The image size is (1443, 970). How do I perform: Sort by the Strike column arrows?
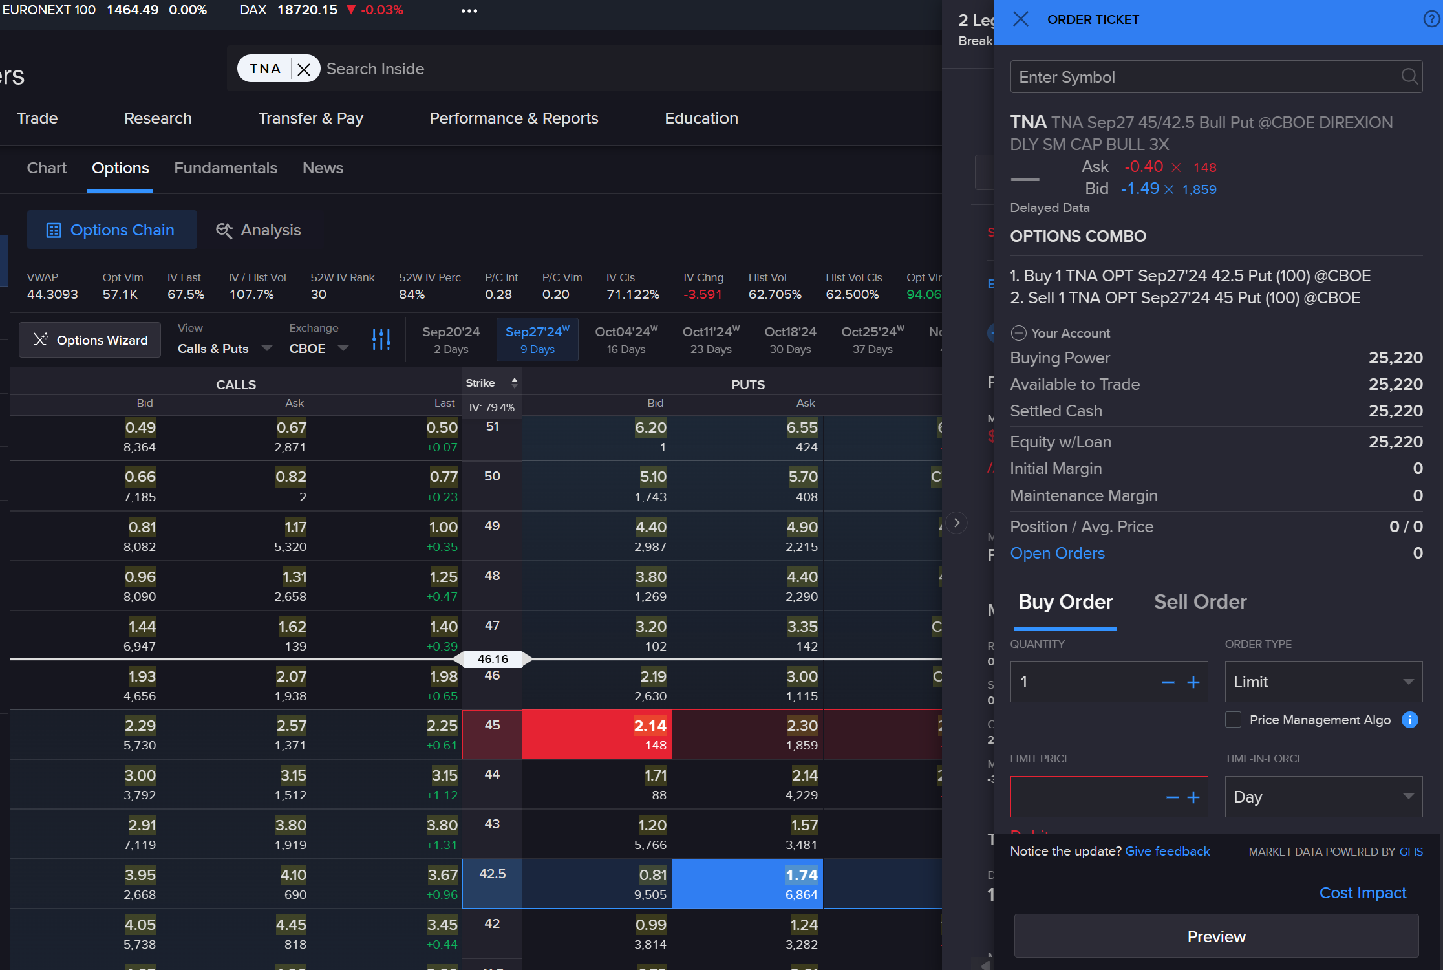point(515,383)
